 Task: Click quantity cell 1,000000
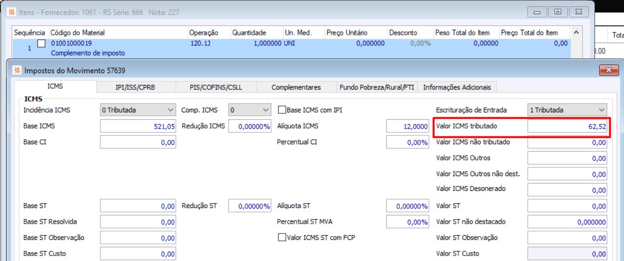268,43
